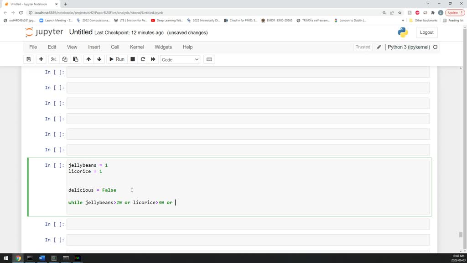The height and width of the screenshot is (263, 467).
Task: Open the Code cell type dropdown
Action: pos(180,59)
